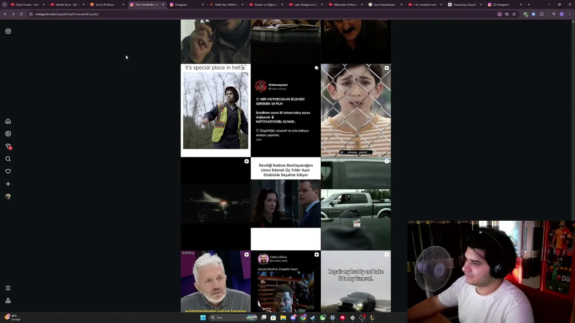The height and width of the screenshot is (323, 575).
Task: Open the Xbox app from the taskbar
Action: click(323, 318)
